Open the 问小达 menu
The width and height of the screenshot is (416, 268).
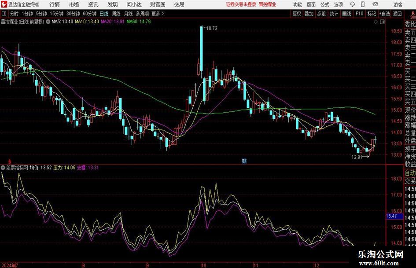pyautogui.click(x=134, y=4)
